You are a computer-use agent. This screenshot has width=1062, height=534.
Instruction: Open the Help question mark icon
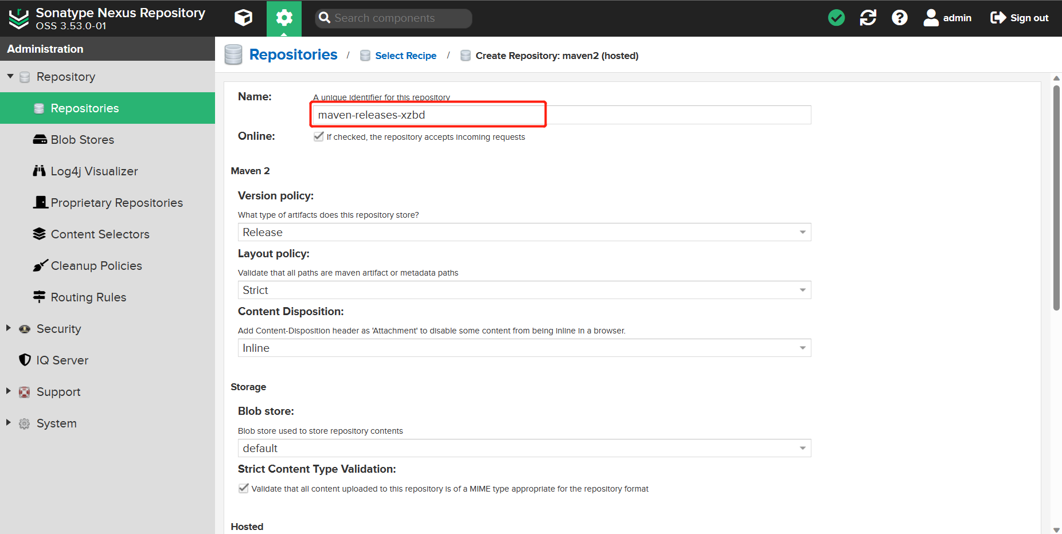pyautogui.click(x=900, y=18)
